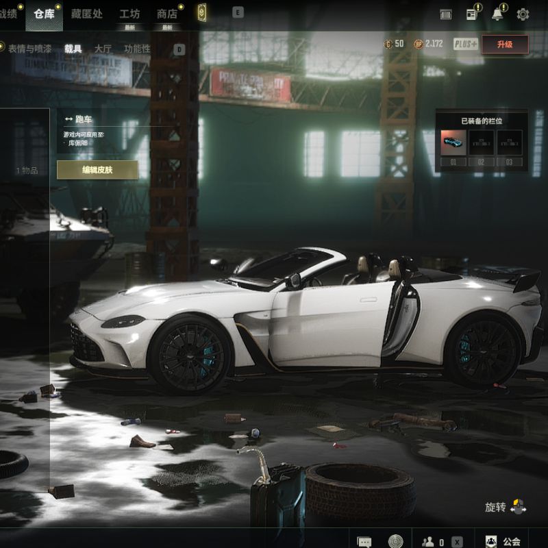
Task: Open the news panel icon
Action: tap(472, 14)
